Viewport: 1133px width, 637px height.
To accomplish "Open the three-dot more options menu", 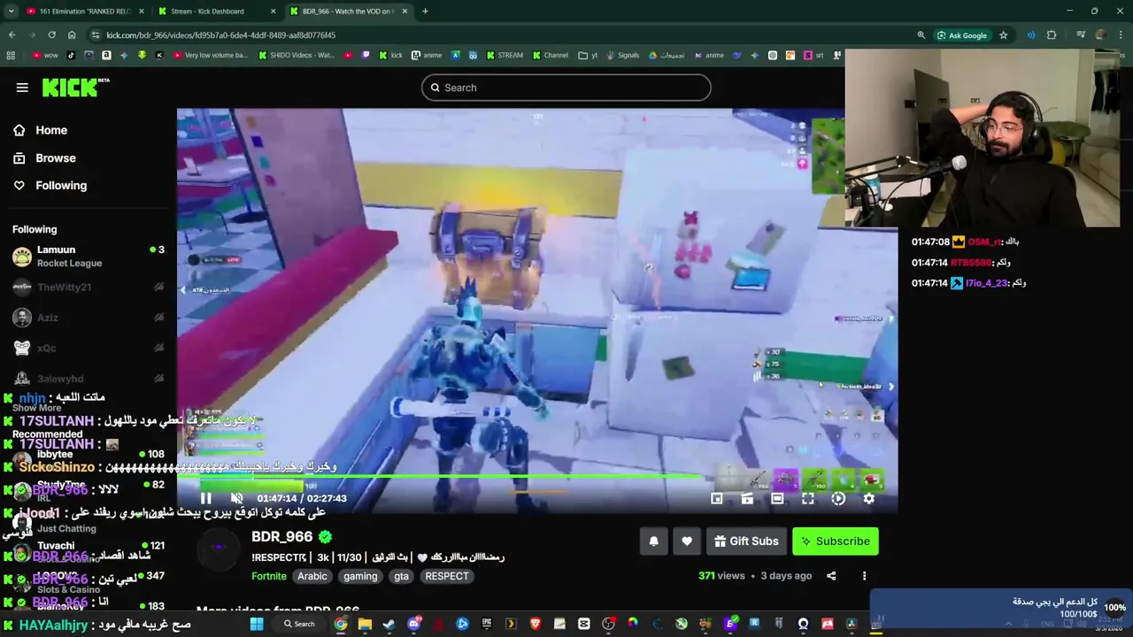I will [x=864, y=576].
